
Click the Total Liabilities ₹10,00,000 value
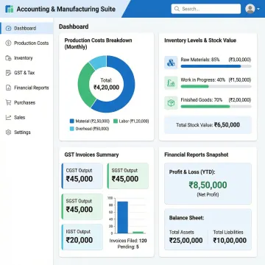[x=230, y=240]
